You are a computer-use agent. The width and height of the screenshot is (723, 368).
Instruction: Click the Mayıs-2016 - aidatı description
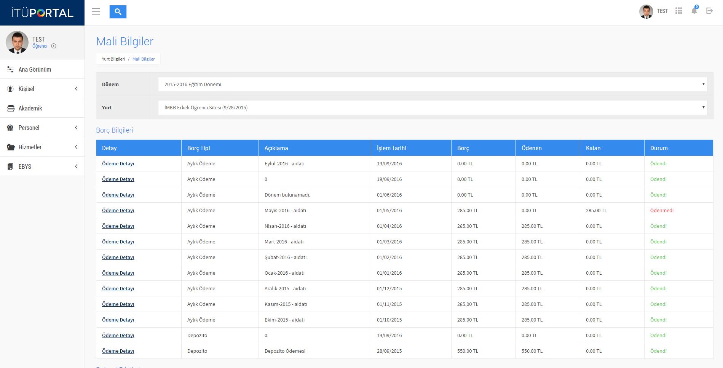[x=286, y=211]
